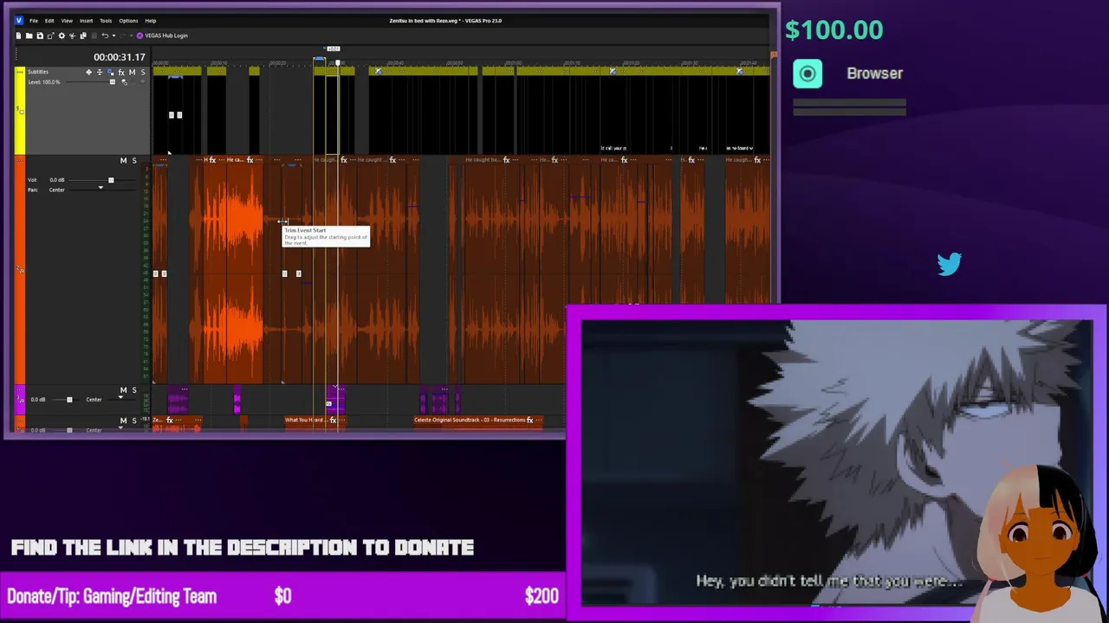Open the Undo history dropdown arrow
This screenshot has width=1109, height=623.
coord(114,35)
